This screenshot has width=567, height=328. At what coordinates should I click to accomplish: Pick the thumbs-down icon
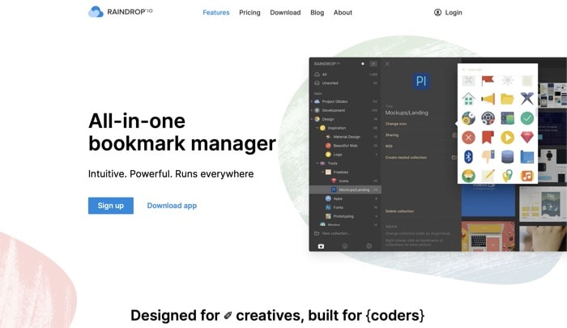click(x=488, y=156)
